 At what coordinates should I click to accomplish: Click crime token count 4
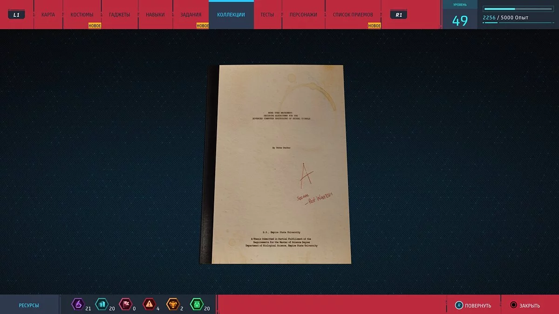point(158,308)
